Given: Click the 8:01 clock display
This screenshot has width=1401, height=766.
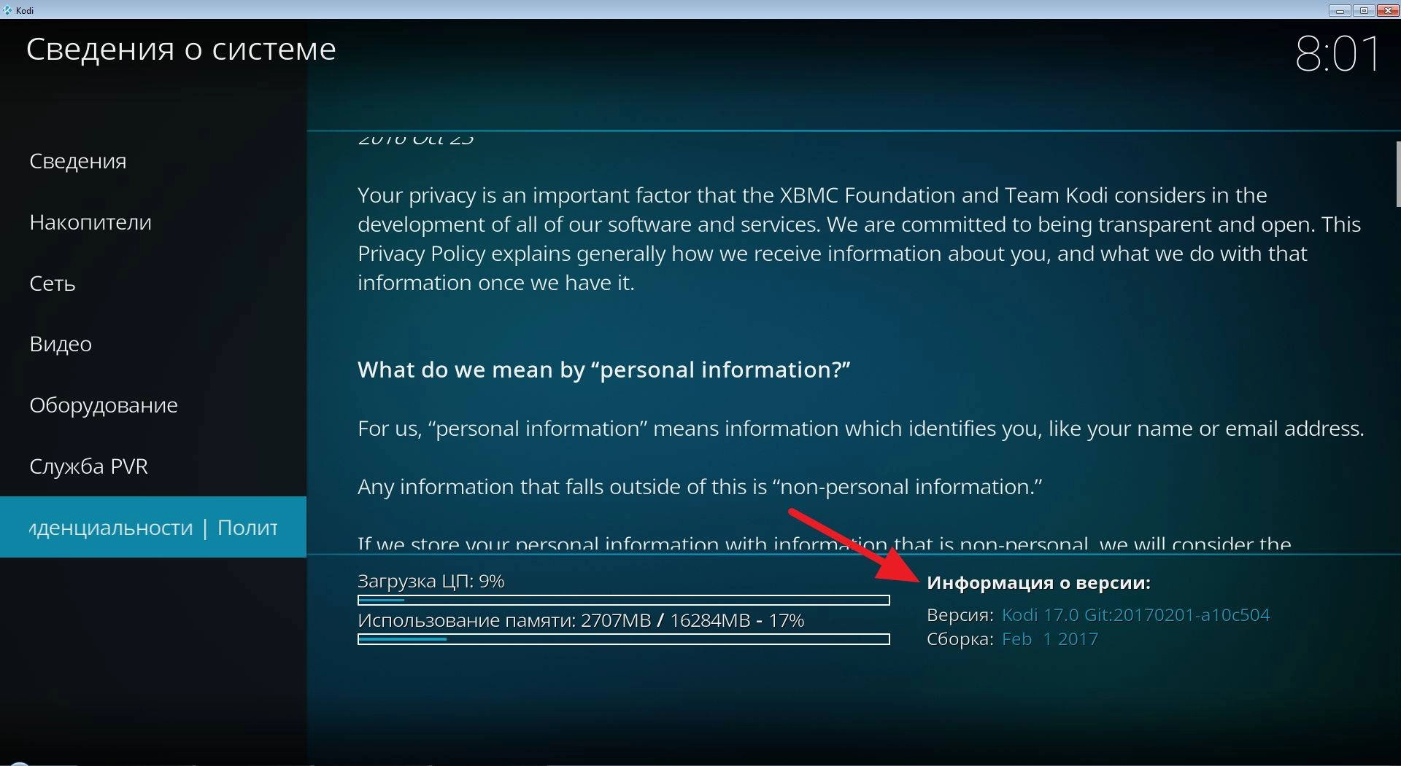Looking at the screenshot, I should pos(1338,54).
